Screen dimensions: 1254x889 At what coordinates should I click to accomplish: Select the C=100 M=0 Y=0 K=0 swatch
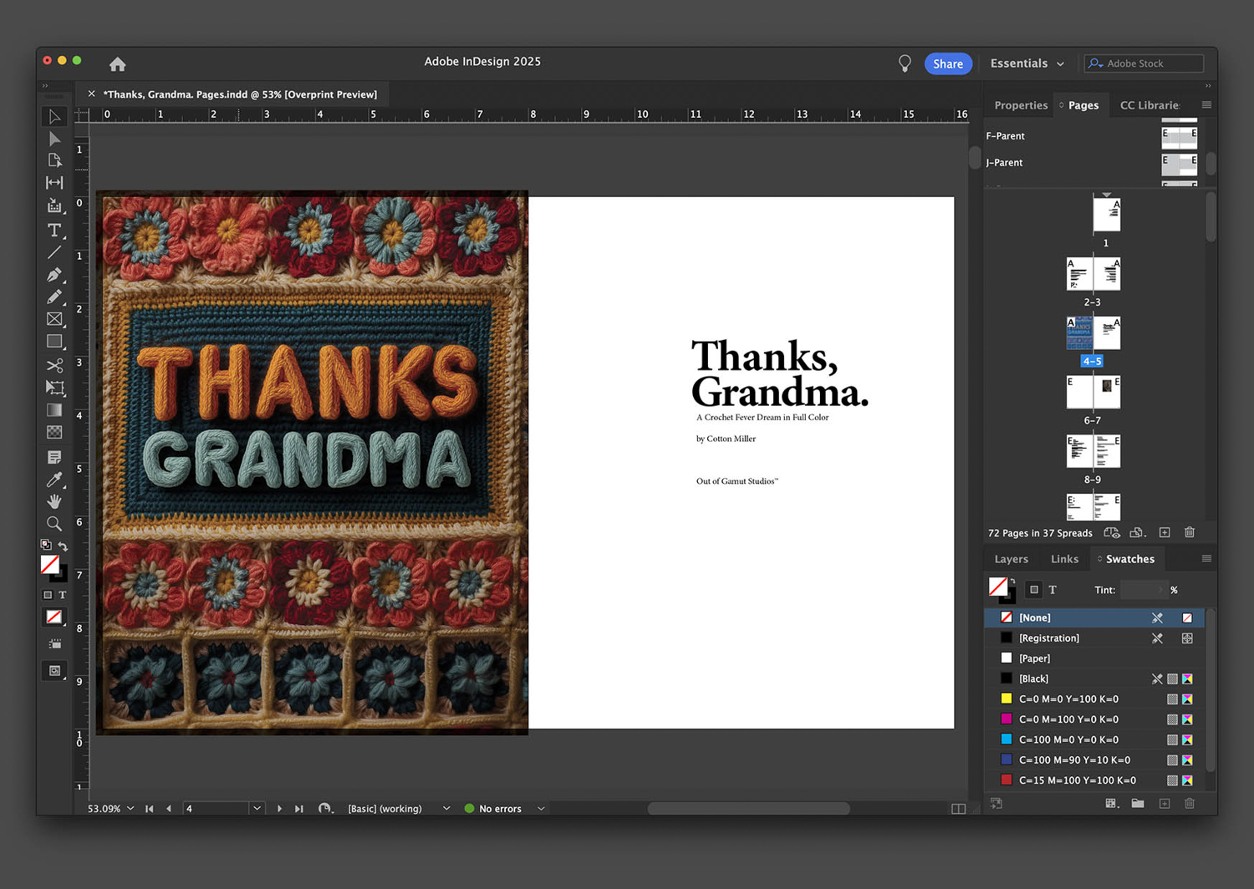1068,739
